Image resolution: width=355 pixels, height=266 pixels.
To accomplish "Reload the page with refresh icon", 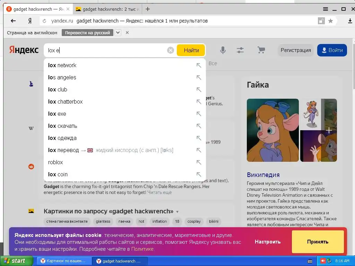I will point(44,21).
